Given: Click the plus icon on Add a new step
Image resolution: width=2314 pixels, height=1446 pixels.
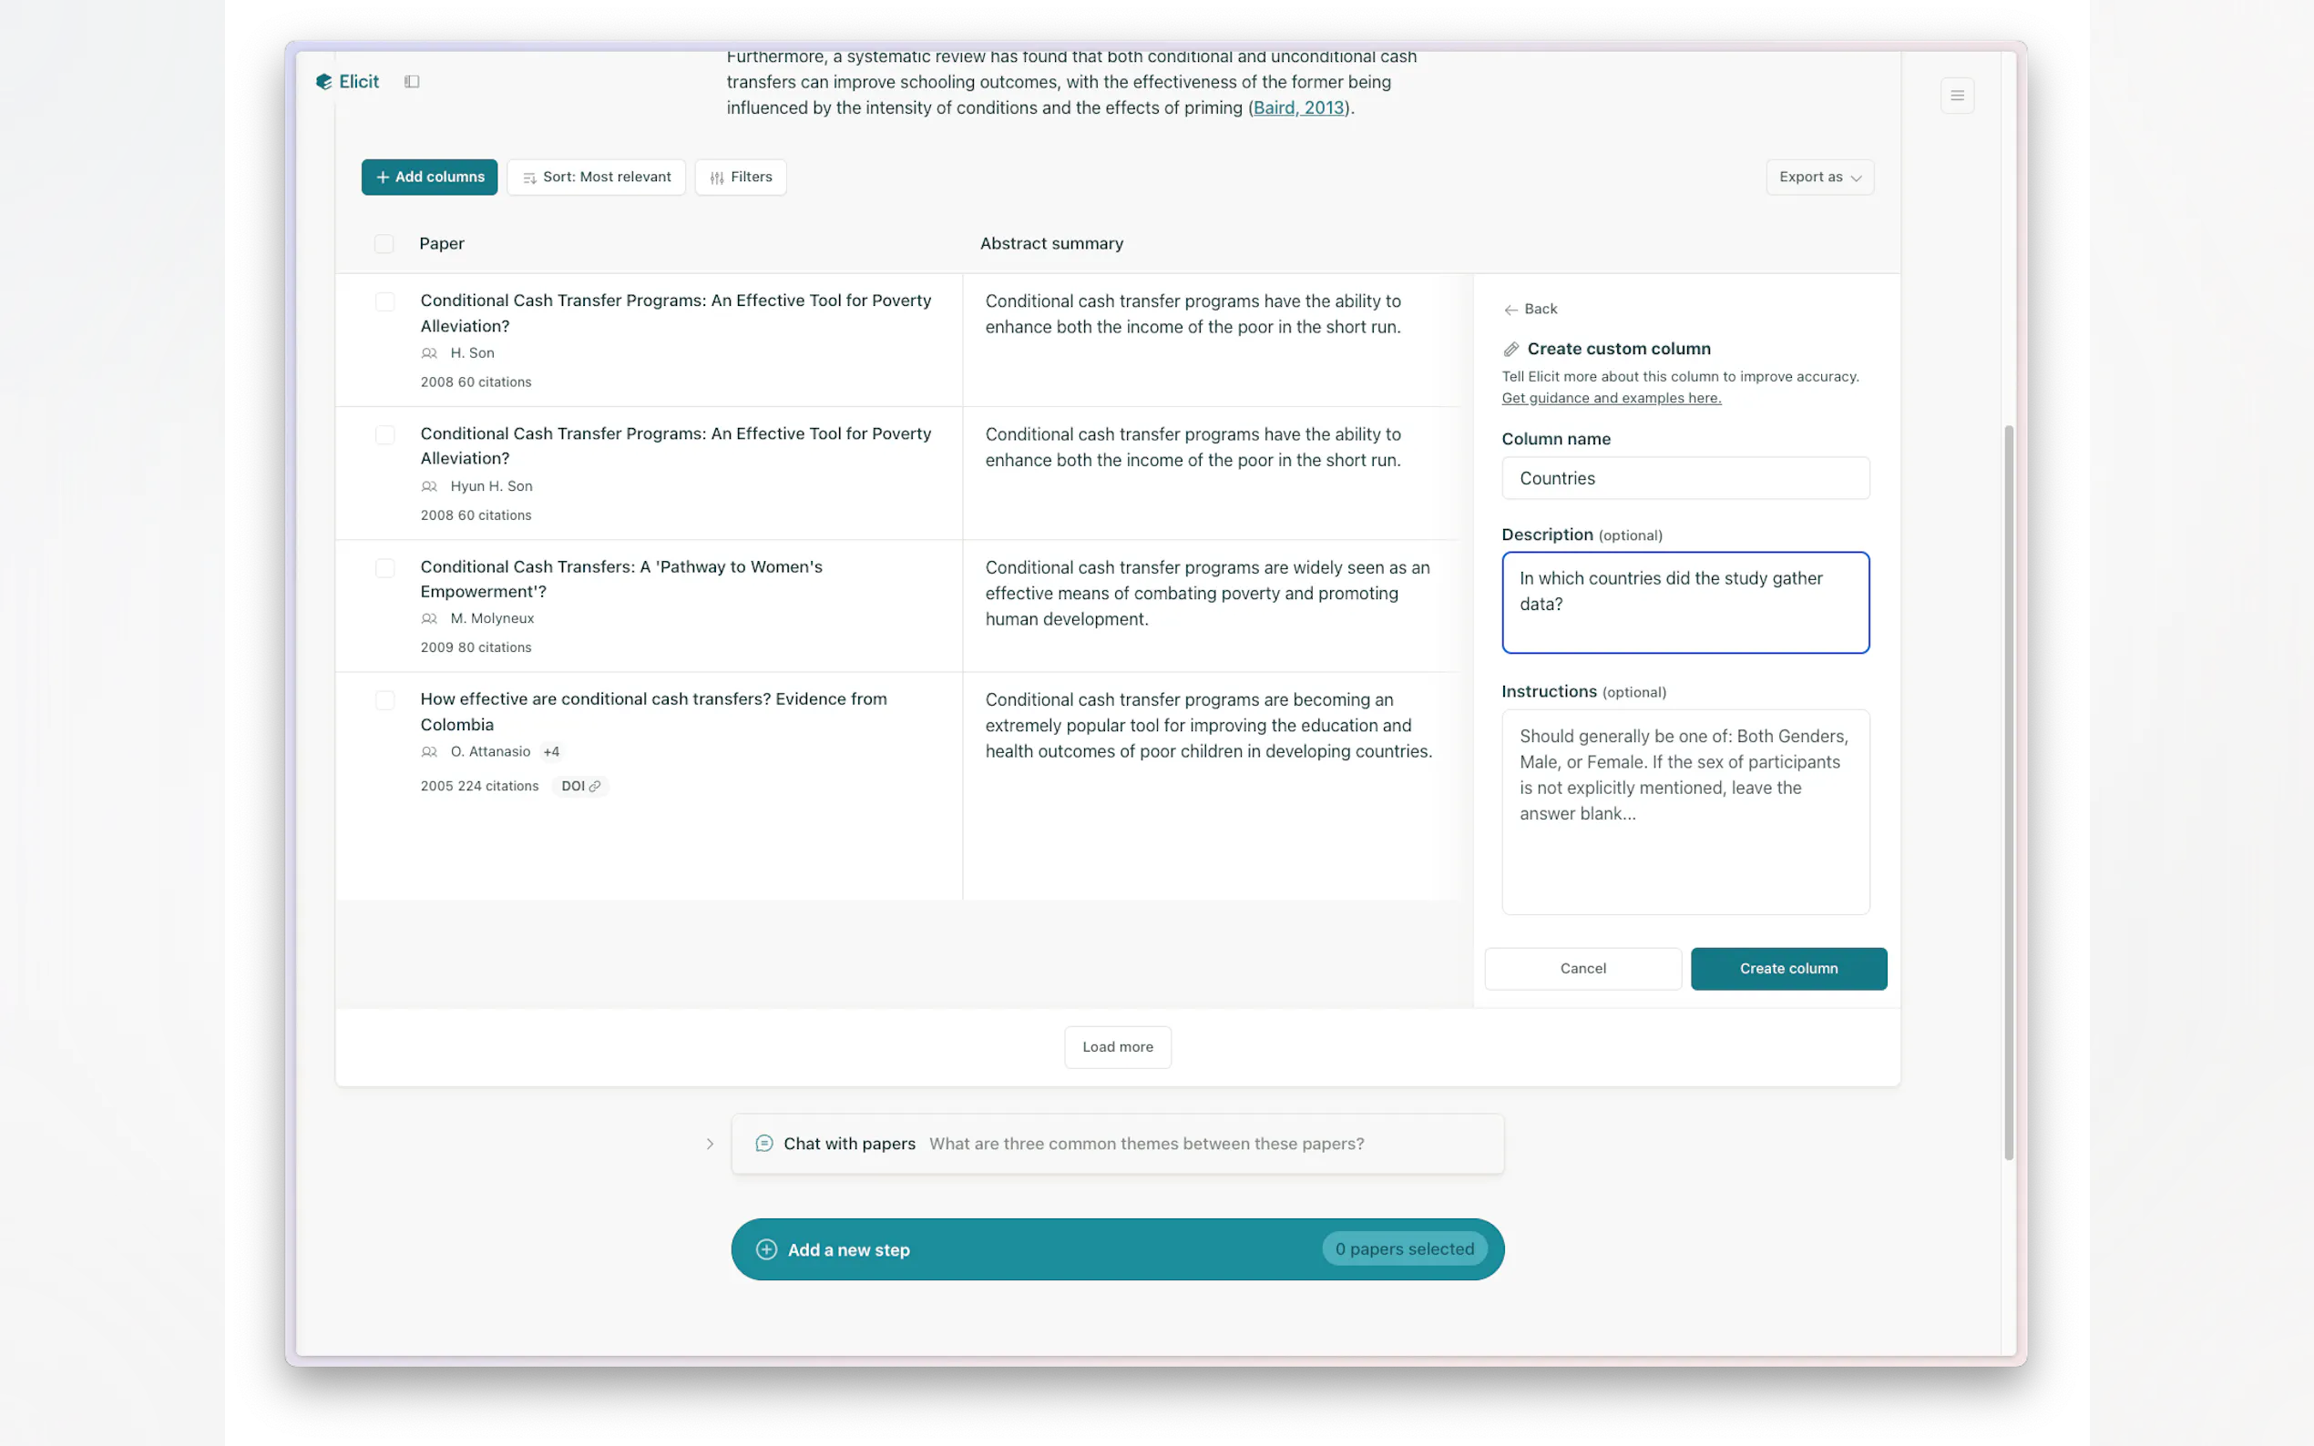Looking at the screenshot, I should tap(766, 1249).
